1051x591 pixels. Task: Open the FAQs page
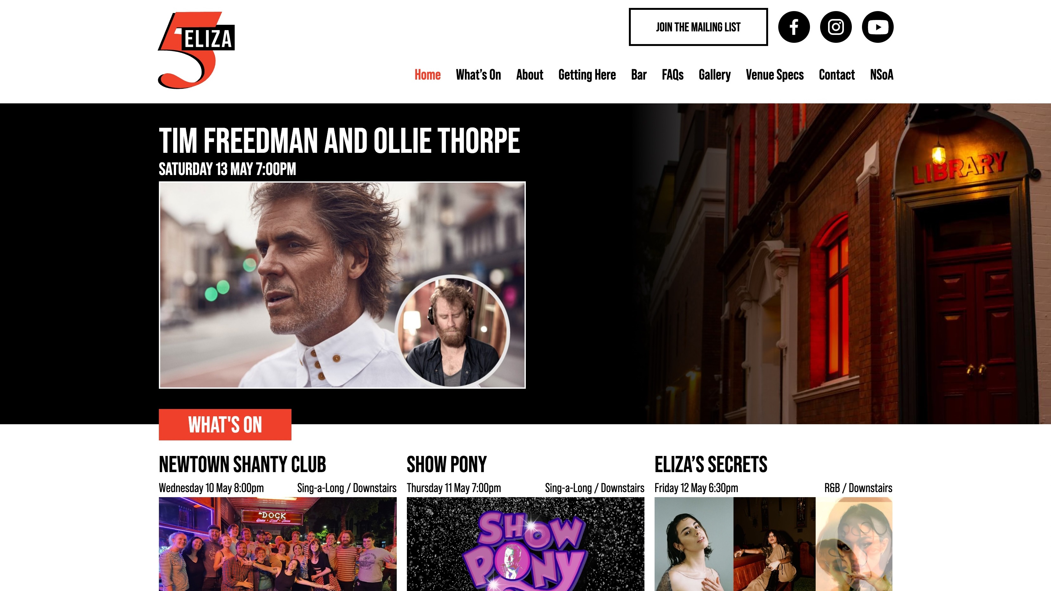pyautogui.click(x=672, y=75)
